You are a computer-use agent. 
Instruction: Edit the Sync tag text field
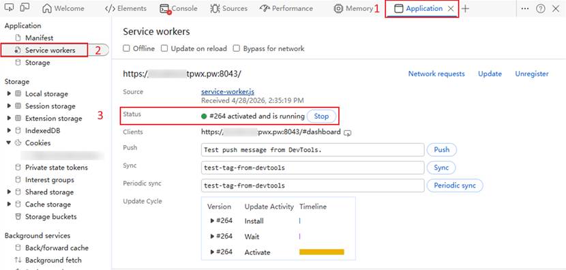312,168
